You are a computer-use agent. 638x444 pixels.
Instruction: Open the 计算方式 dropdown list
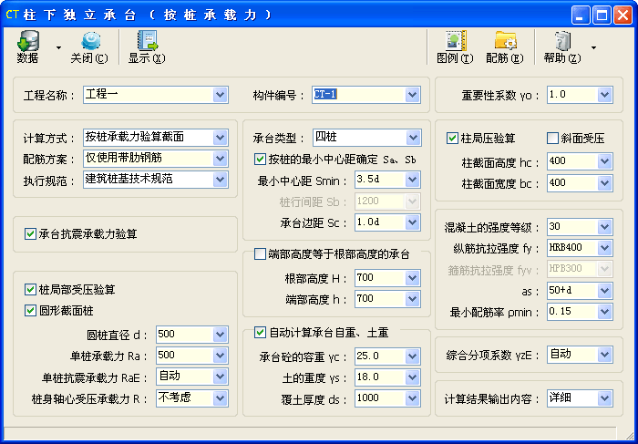(220, 138)
